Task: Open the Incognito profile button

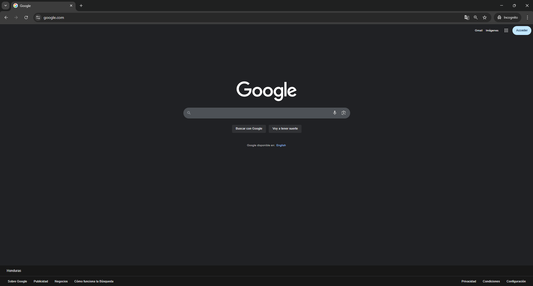Action: (508, 17)
